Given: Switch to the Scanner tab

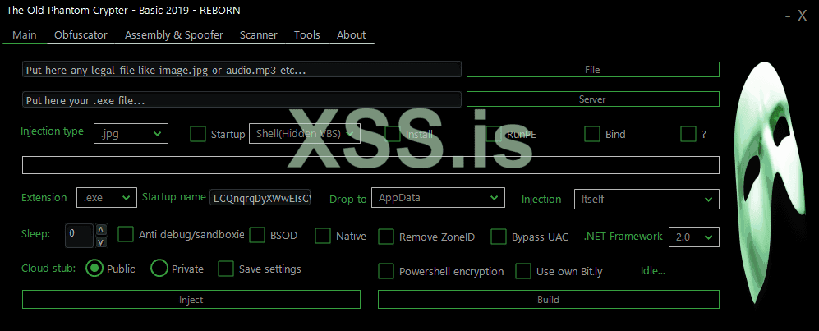Looking at the screenshot, I should (259, 35).
